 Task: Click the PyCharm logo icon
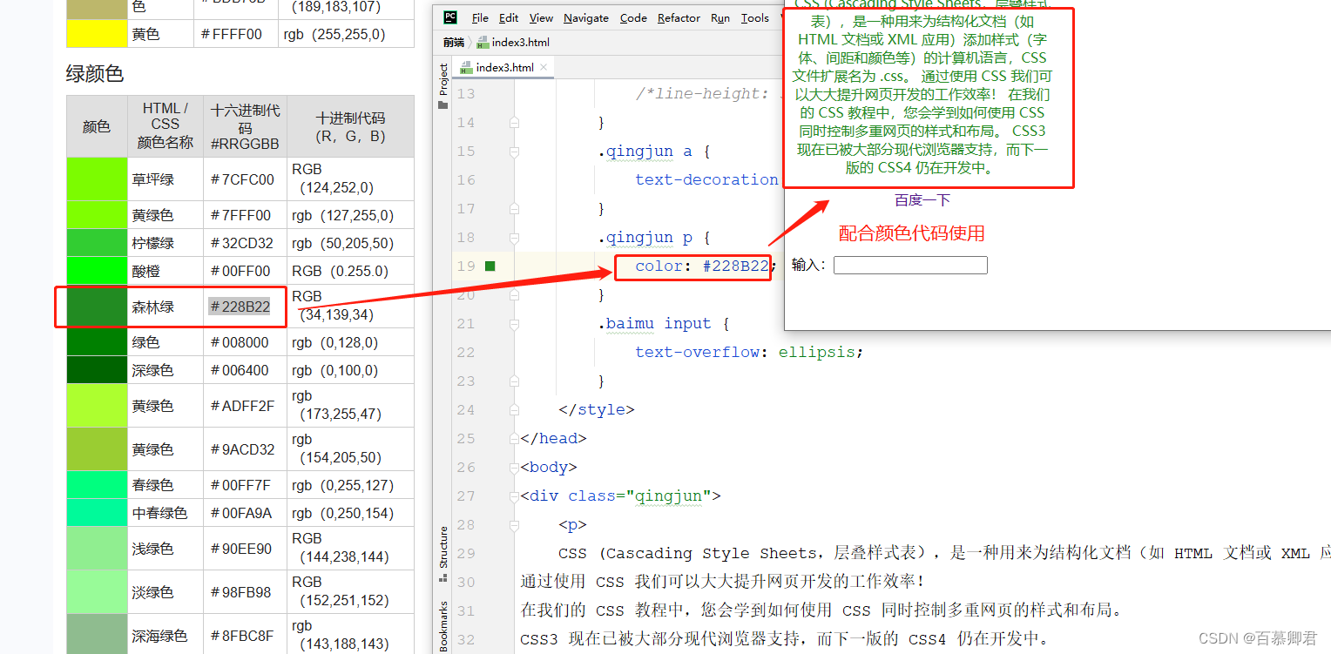449,17
